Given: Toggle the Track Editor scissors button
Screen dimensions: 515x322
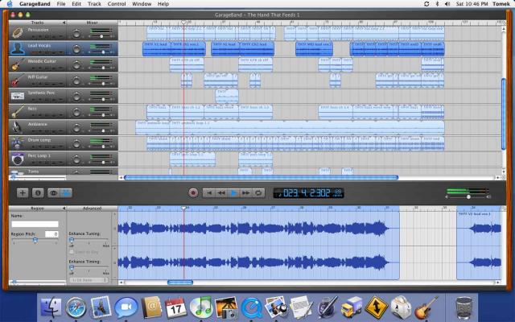Looking at the screenshot, I should [x=66, y=193].
